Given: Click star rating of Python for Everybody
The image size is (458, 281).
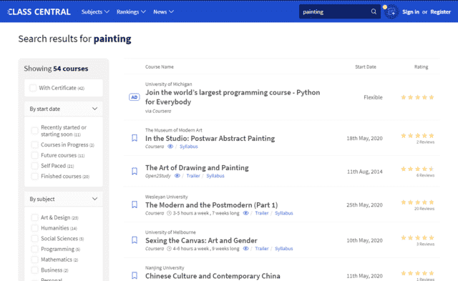Looking at the screenshot, I should pos(417,97).
